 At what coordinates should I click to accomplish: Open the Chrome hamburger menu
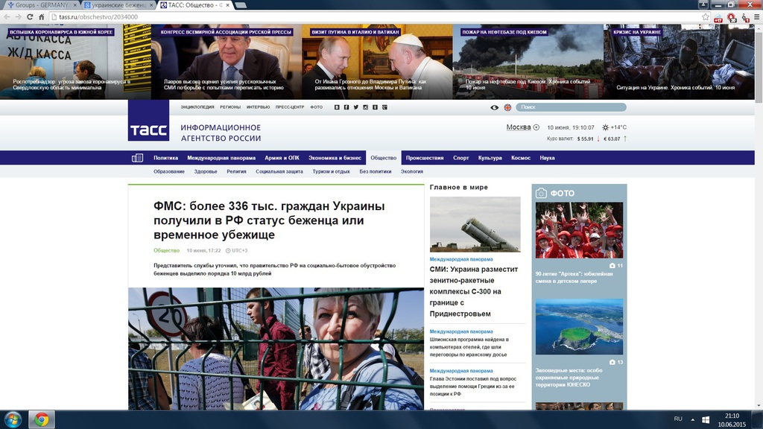tap(757, 17)
